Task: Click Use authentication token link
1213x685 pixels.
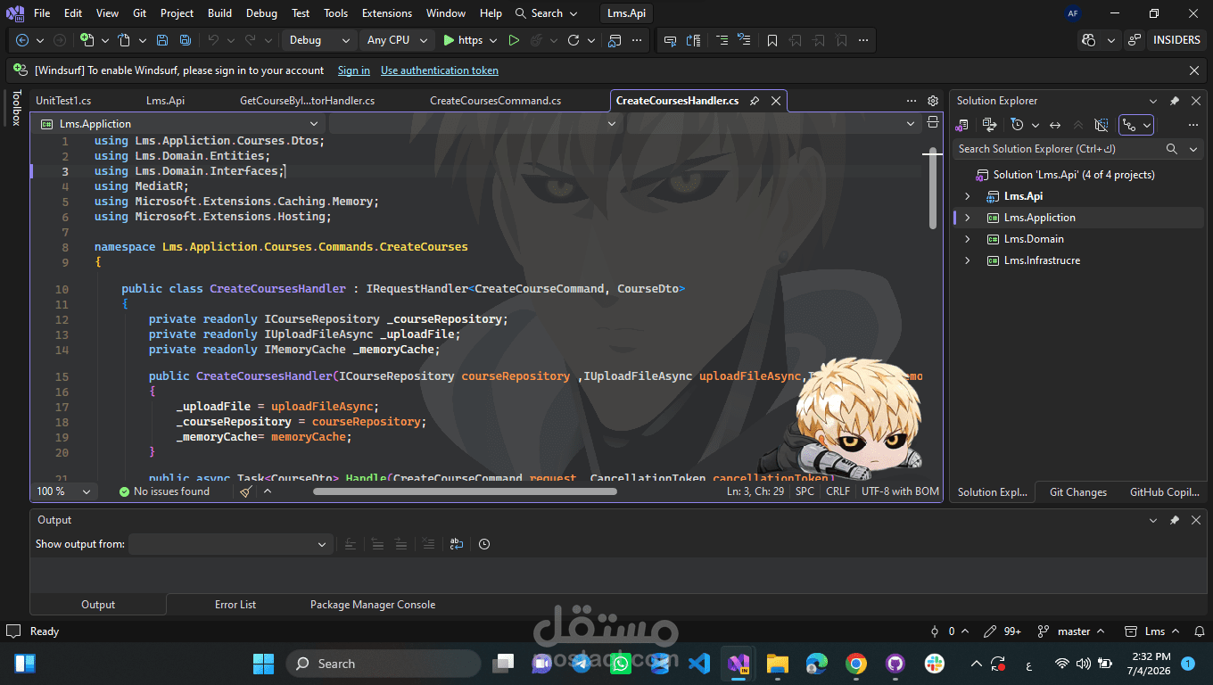Action: click(440, 70)
